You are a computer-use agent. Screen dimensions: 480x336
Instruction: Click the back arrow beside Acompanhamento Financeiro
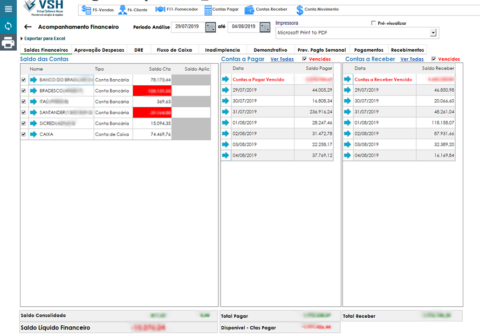point(29,26)
